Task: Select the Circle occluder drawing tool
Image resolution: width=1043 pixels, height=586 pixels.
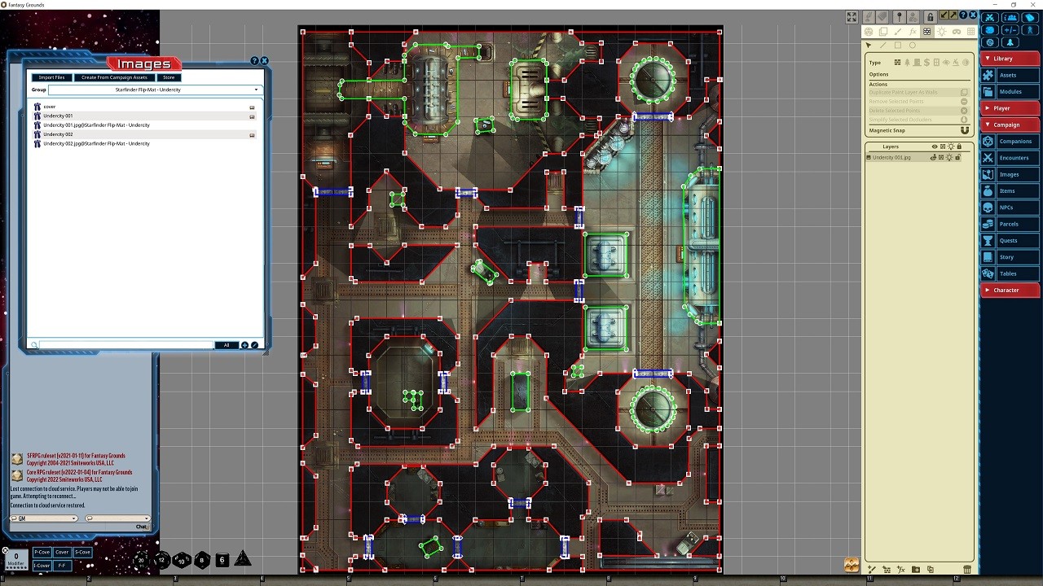Action: (x=912, y=43)
